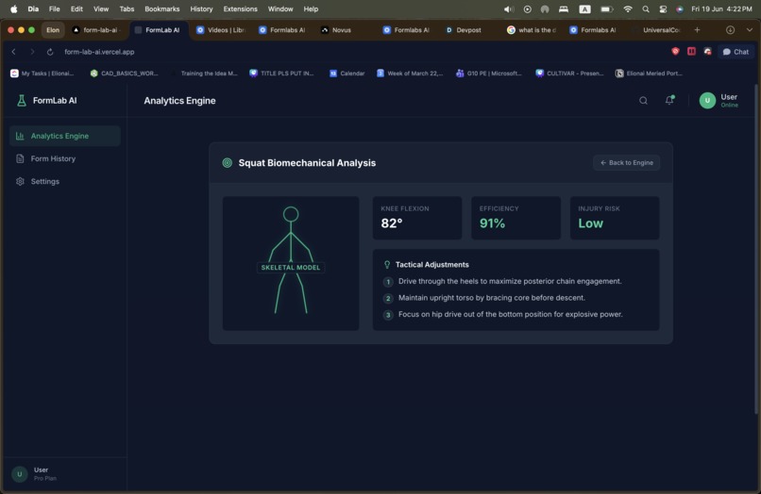Open the Dia application menu
Screen dimensions: 761x494
33,8
